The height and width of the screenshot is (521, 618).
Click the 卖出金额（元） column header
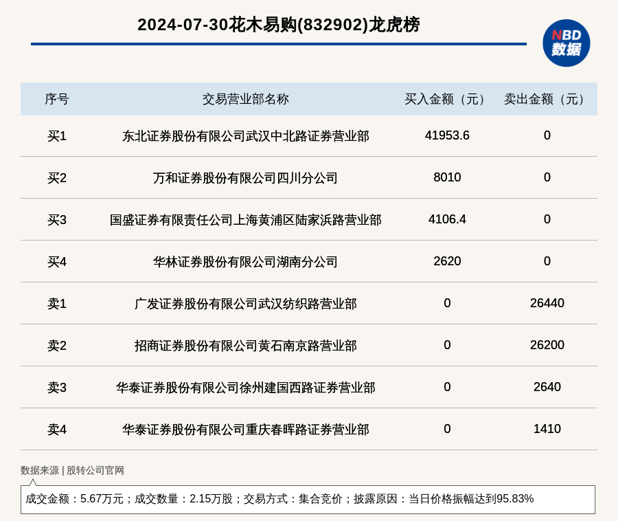[x=547, y=99]
